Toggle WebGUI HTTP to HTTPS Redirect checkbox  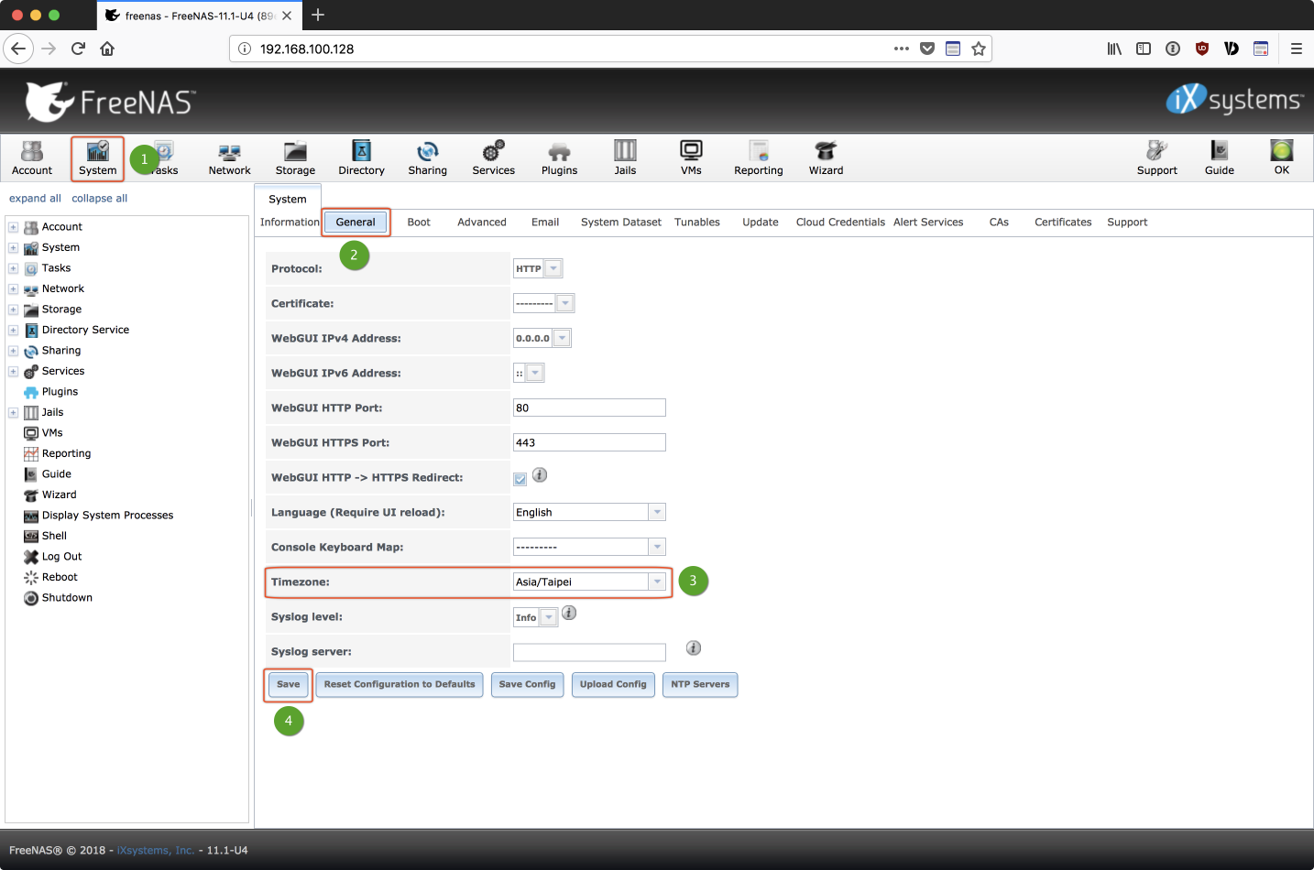(x=520, y=479)
